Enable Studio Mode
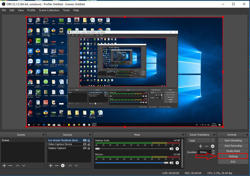The height and width of the screenshot is (176, 250). click(x=233, y=151)
